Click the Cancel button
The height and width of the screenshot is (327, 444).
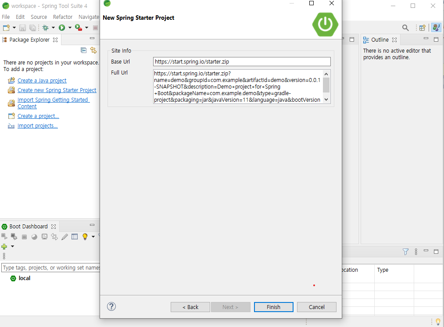click(x=317, y=307)
